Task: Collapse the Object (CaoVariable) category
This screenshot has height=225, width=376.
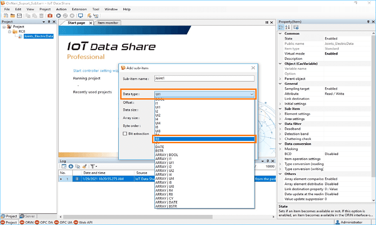Action: point(280,64)
